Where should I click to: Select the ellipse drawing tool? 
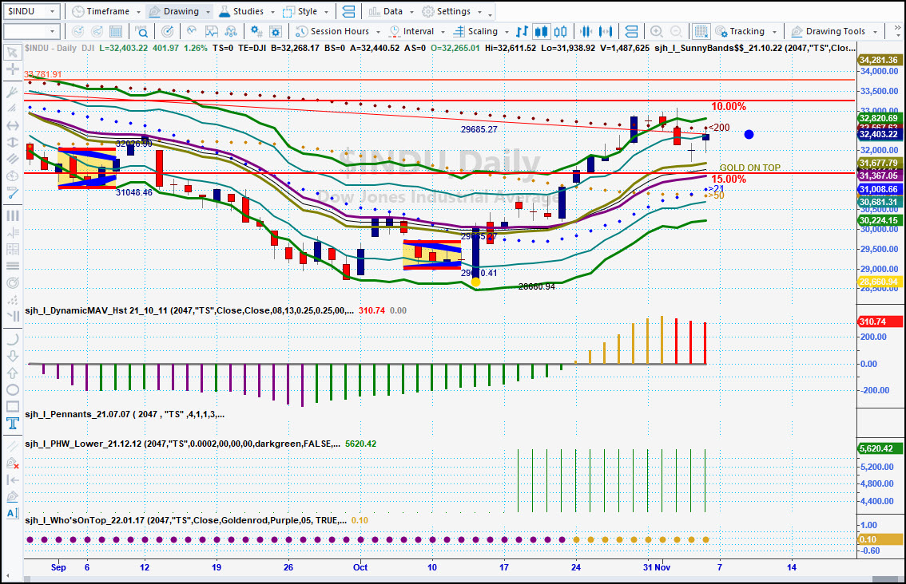click(12, 390)
